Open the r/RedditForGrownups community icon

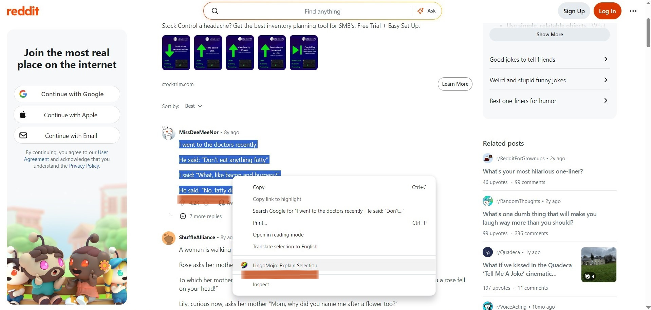(488, 158)
